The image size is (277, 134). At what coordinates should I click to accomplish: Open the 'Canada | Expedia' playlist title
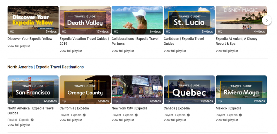coord(177,108)
